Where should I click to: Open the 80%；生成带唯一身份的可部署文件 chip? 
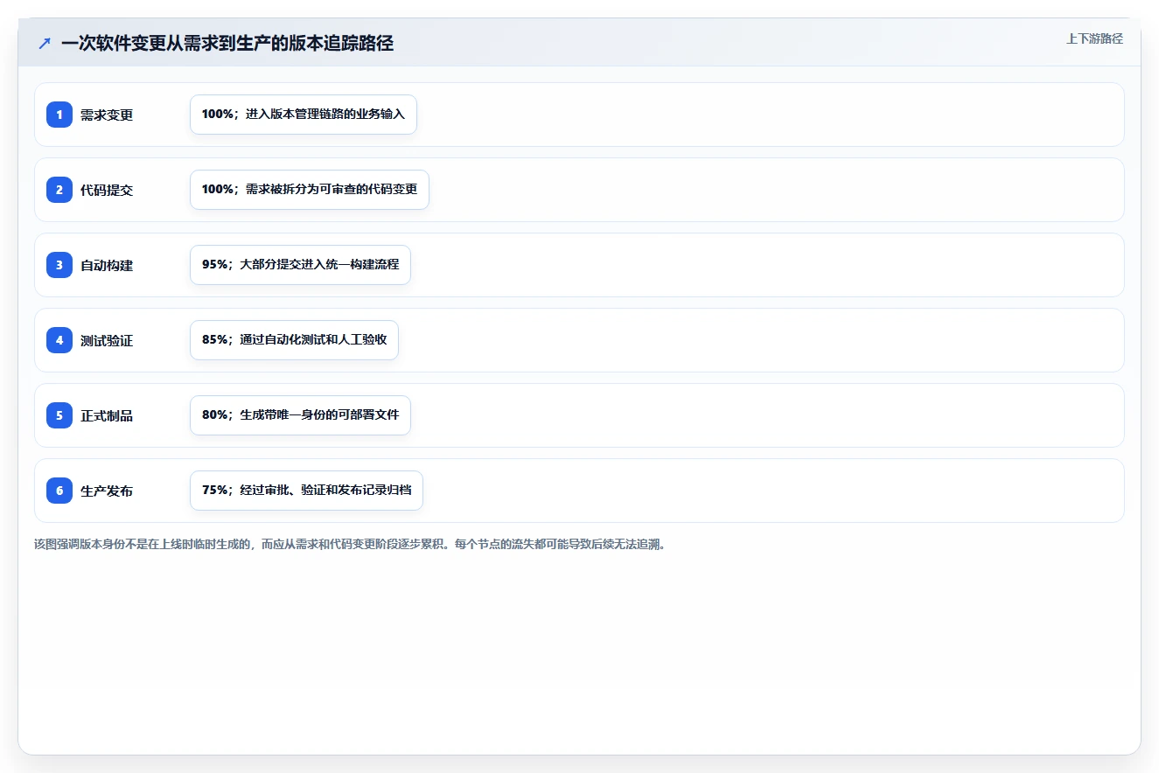click(300, 415)
